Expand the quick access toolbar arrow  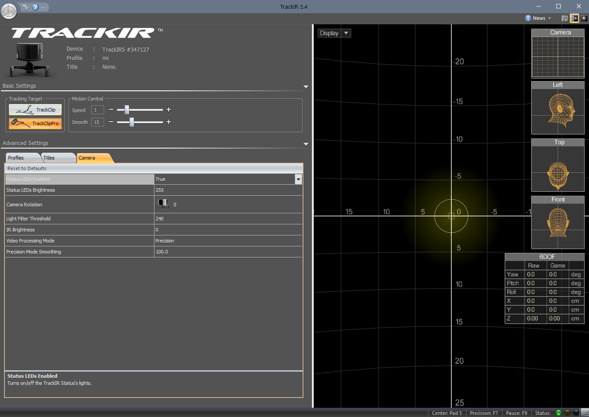[x=43, y=7]
